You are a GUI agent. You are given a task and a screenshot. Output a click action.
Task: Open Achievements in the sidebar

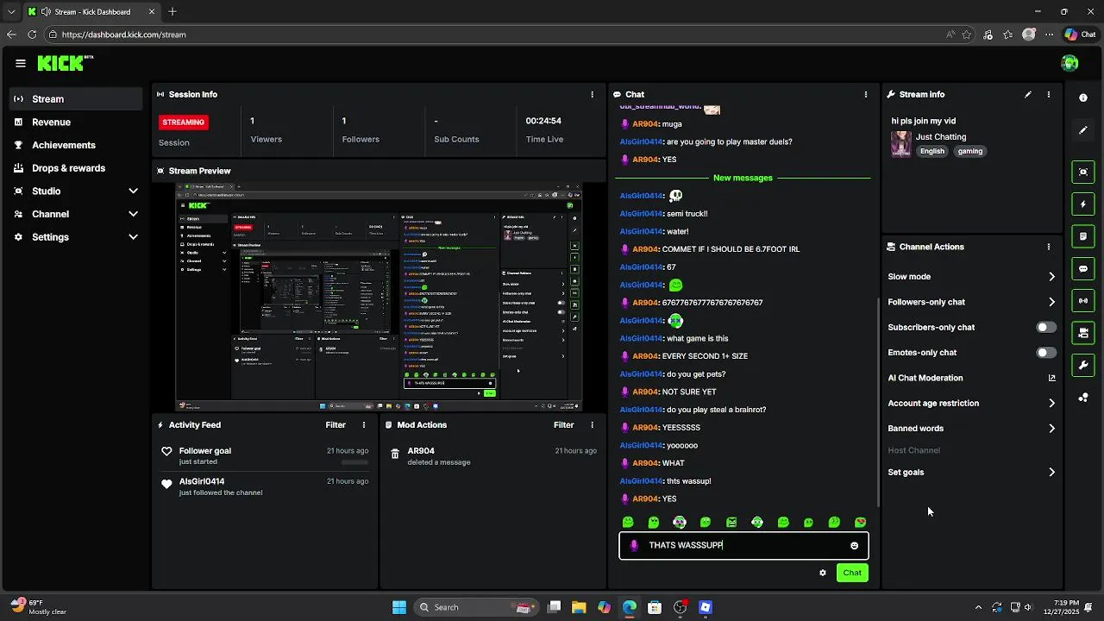coord(76,145)
